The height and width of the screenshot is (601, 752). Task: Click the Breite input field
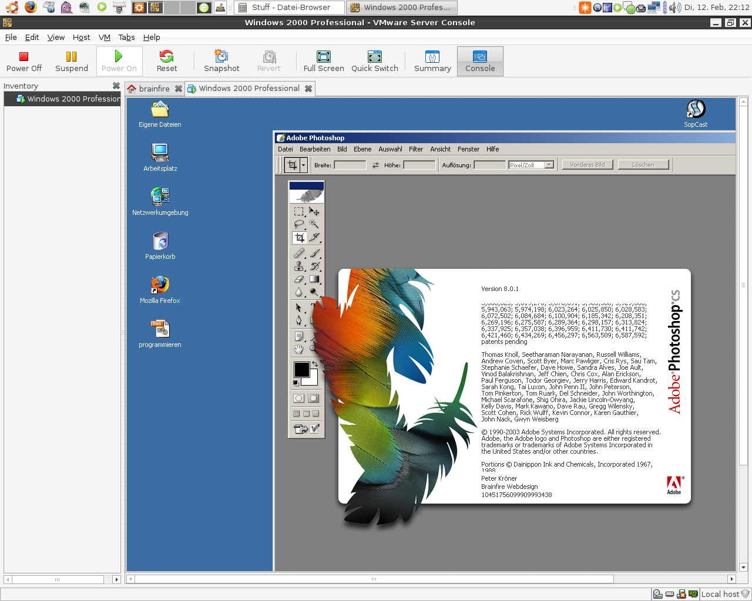[350, 165]
